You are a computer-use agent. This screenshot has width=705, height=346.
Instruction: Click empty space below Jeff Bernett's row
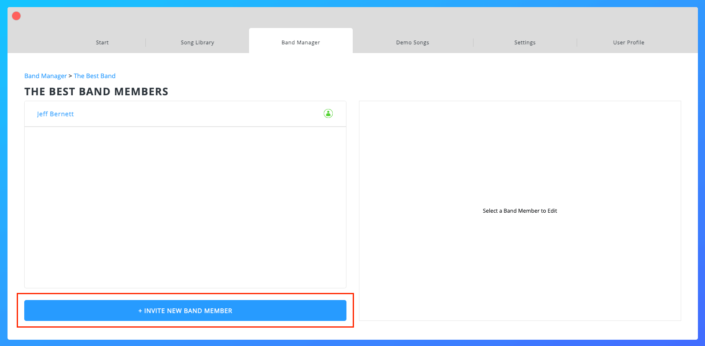pos(185,207)
